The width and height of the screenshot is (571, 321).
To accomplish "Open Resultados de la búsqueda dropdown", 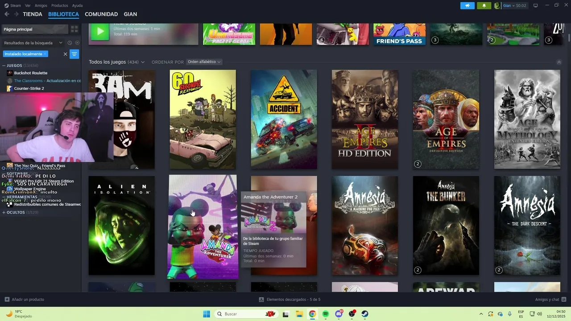I will (33, 43).
